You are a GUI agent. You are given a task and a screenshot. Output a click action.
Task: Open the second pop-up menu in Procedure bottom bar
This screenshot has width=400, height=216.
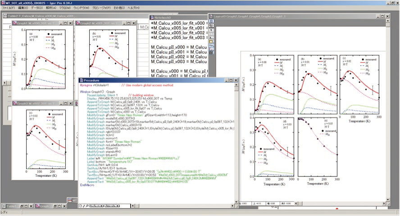coord(111,206)
